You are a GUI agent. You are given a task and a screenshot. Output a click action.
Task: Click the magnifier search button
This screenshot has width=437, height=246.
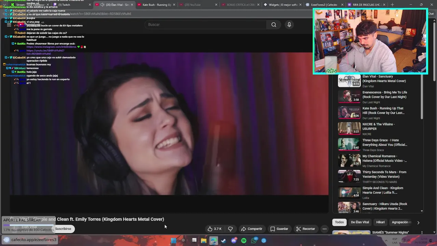point(274,25)
